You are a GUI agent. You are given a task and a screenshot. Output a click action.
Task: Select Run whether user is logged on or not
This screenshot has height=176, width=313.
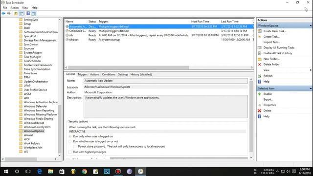pyautogui.click(x=70, y=141)
